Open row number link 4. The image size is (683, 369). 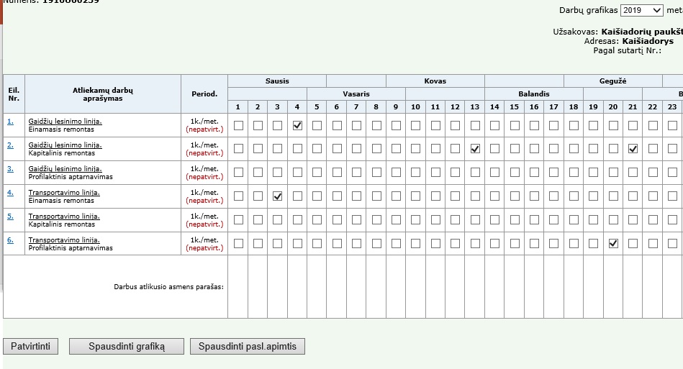(x=10, y=192)
